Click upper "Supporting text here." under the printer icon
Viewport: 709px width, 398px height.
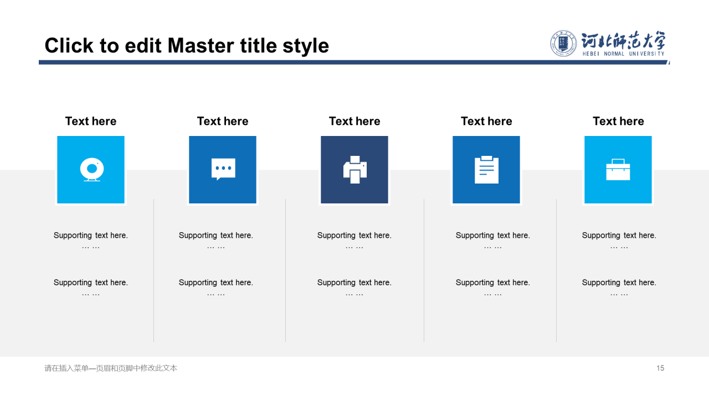click(x=354, y=235)
